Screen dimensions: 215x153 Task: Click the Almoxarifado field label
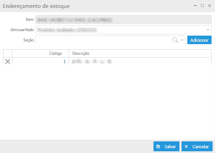pos(22,30)
